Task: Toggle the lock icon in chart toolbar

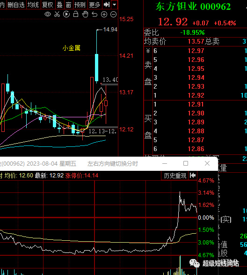Action: pos(76,14)
